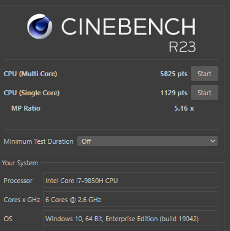Start the CPU Multi Core test
The height and width of the screenshot is (231, 230).
pos(204,74)
